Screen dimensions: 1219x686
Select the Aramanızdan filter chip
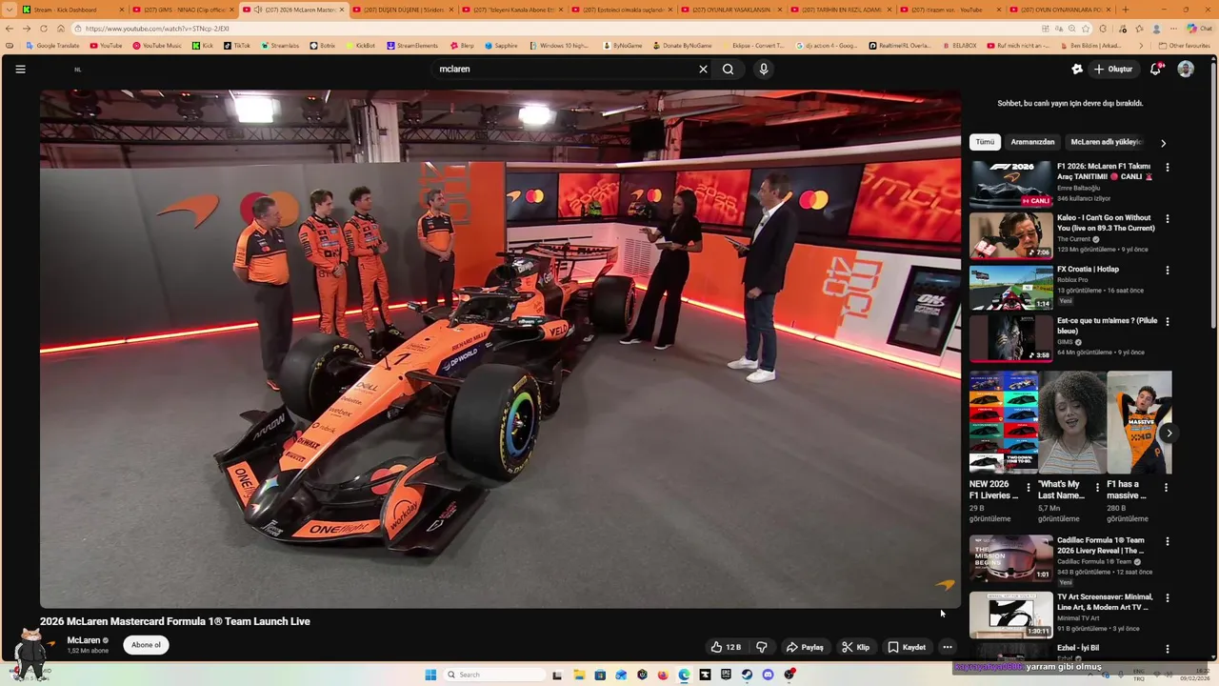(x=1032, y=142)
